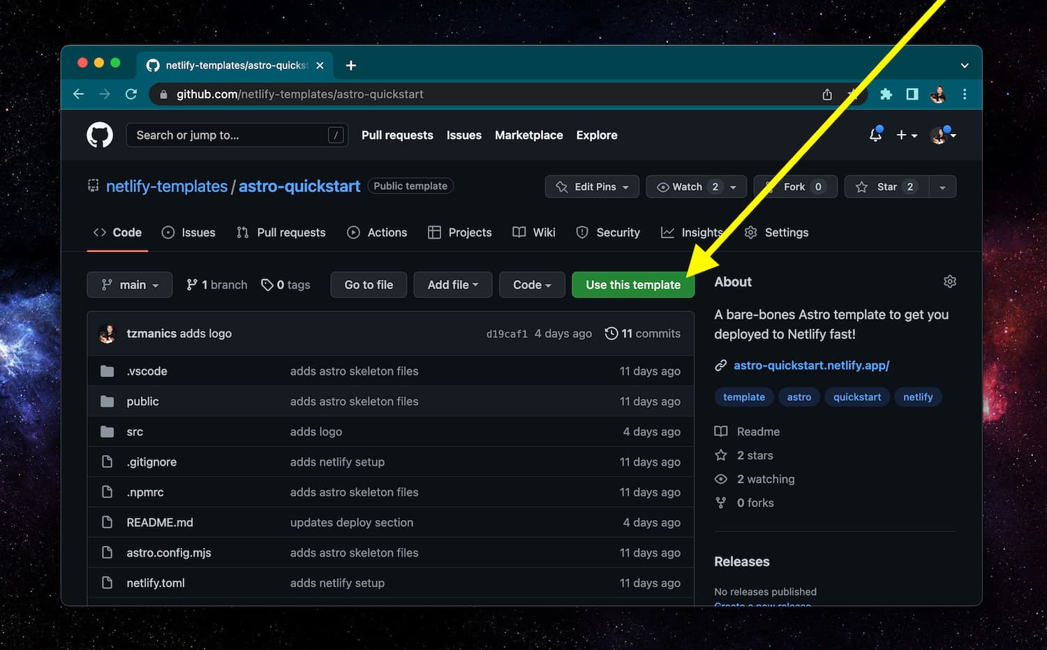Screen dimensions: 1047x650
Task: Click the Edit Pins button
Action: point(592,186)
